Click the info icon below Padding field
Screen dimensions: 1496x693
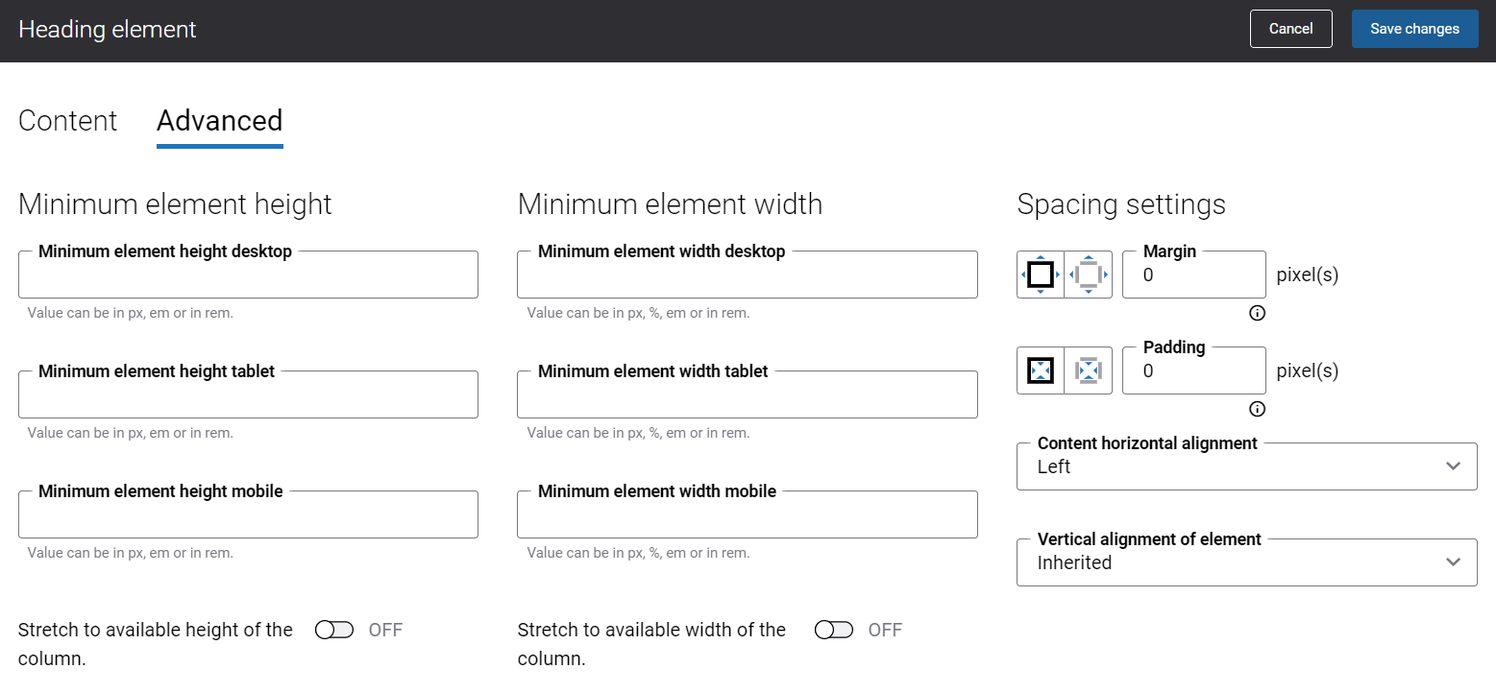pos(1257,409)
